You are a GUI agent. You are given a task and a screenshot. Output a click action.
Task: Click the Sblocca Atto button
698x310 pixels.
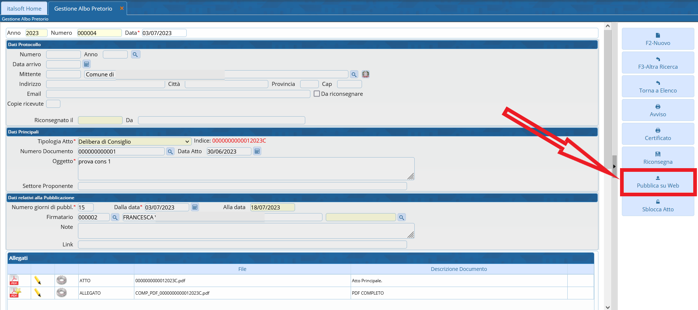click(x=658, y=206)
